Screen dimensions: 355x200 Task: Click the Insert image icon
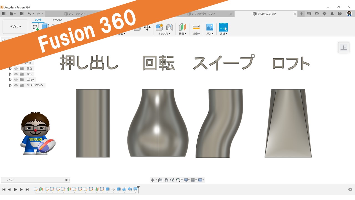coord(210,27)
